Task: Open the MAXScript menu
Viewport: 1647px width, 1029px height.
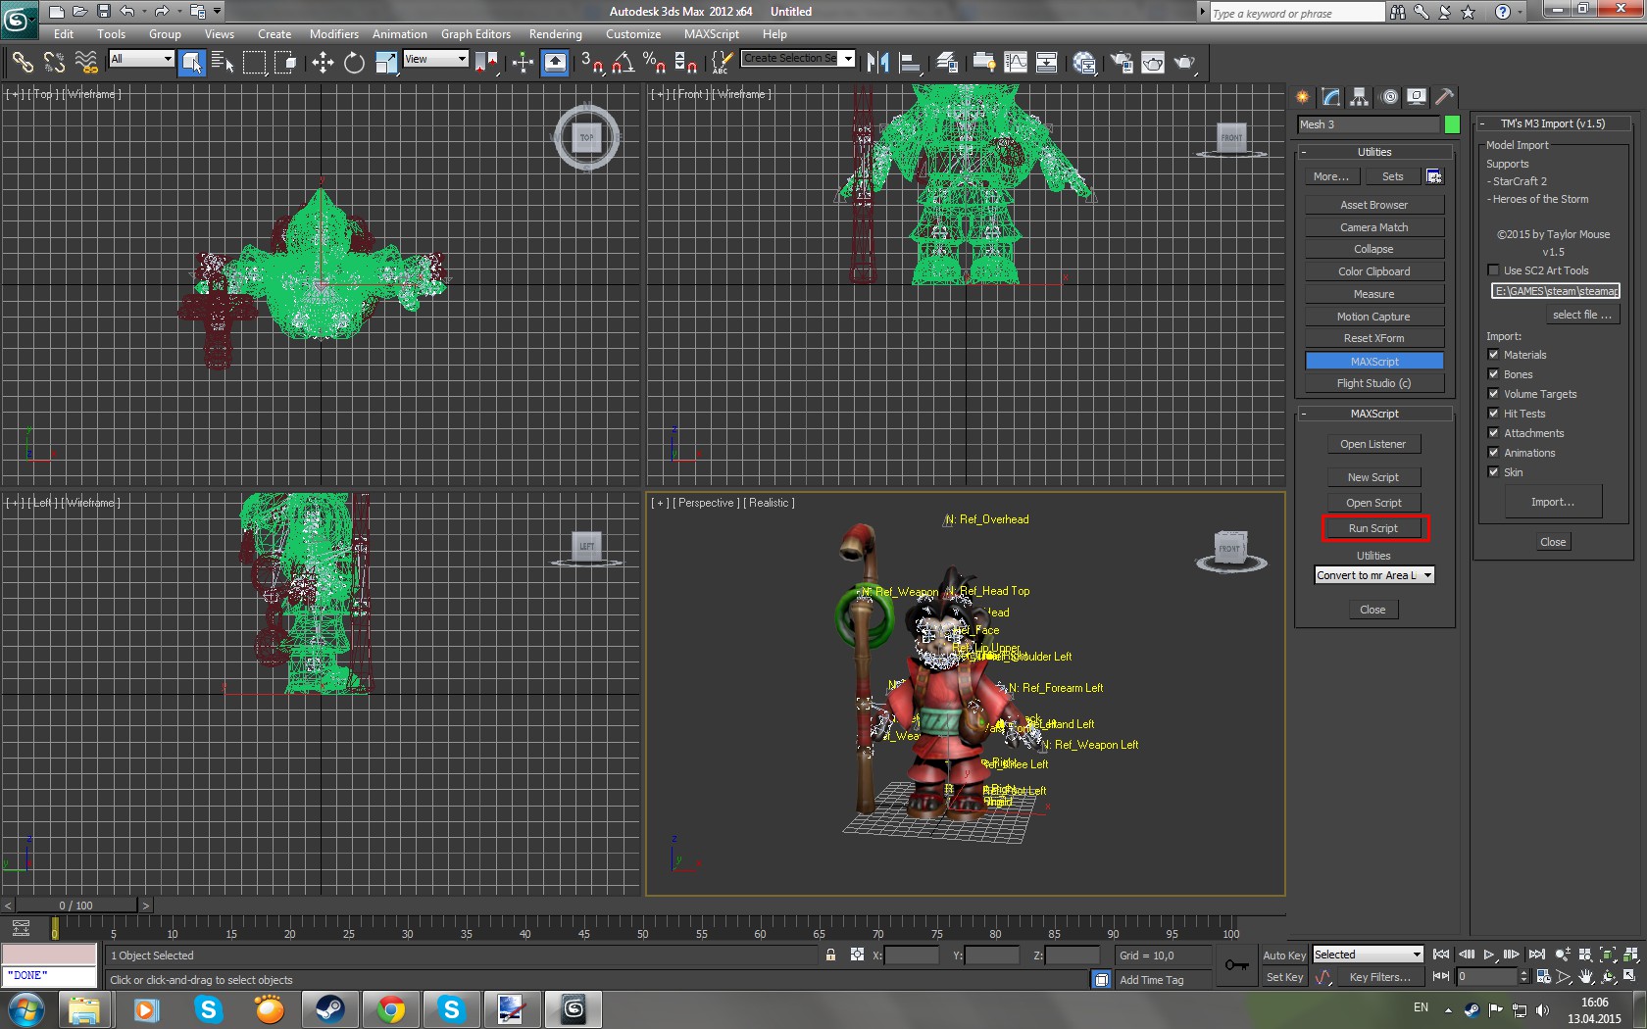Action: pyautogui.click(x=711, y=34)
